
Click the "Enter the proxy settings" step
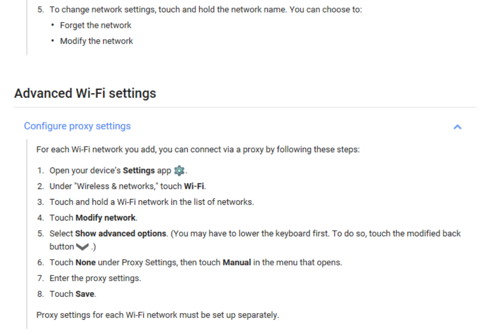coord(95,278)
